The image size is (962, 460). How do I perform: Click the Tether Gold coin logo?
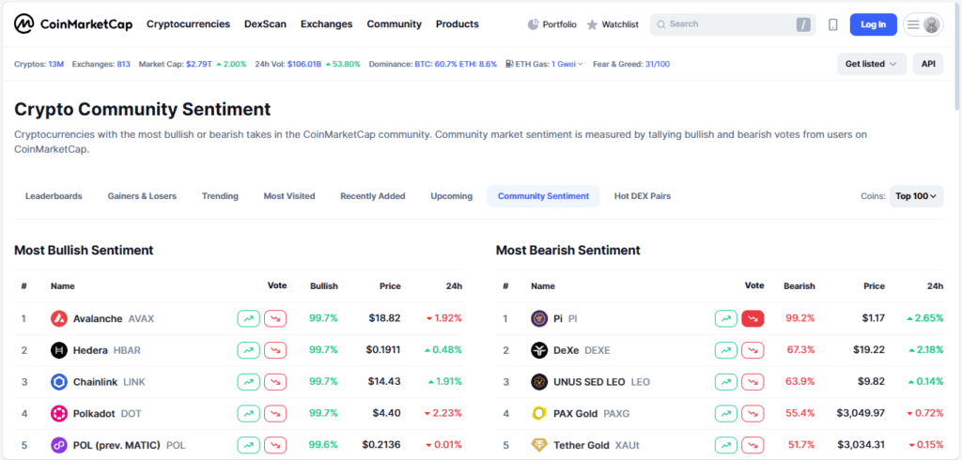click(538, 445)
